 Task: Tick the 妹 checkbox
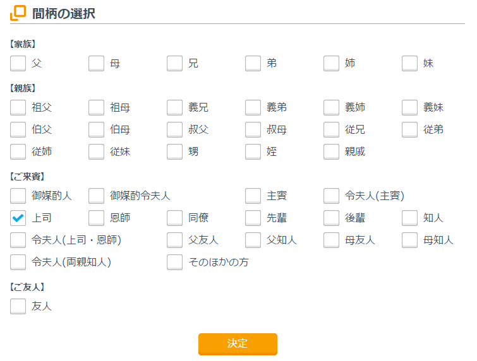tap(410, 63)
